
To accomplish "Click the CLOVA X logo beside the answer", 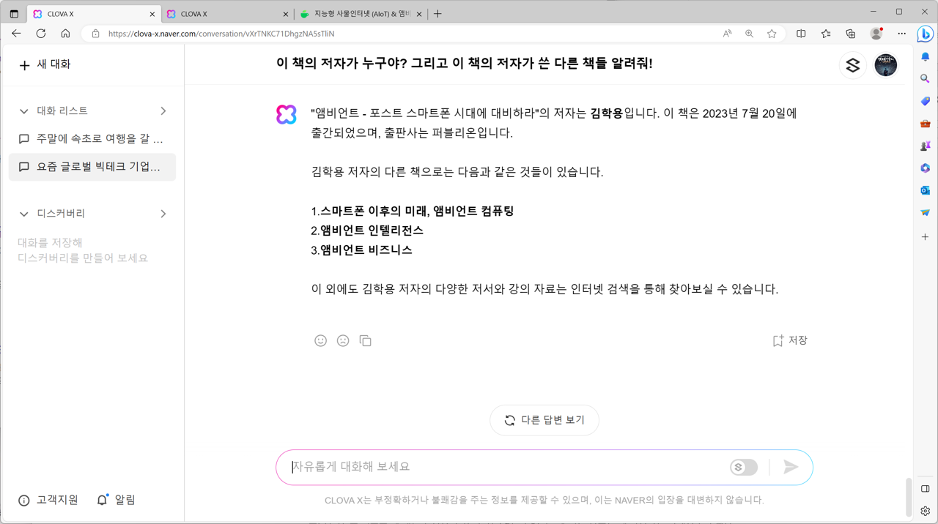I will (x=287, y=114).
